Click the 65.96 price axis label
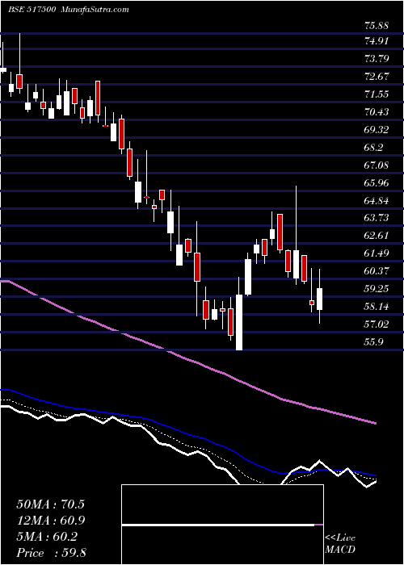 point(377,183)
